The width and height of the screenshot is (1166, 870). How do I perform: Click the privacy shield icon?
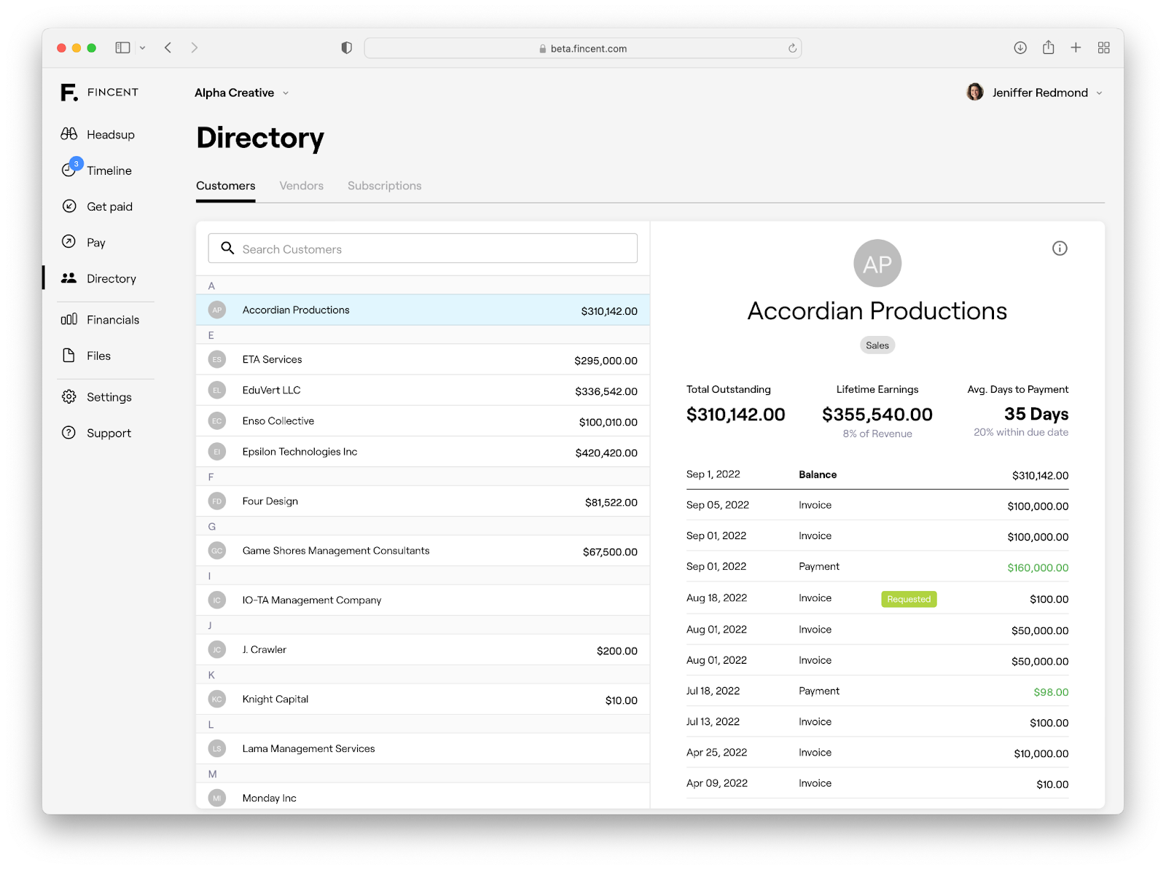[347, 48]
